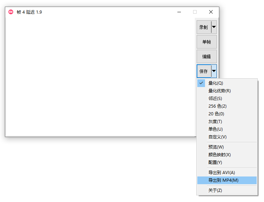Toggle the checked 量化(Q) option
This screenshot has width=264, height=202.
point(215,83)
